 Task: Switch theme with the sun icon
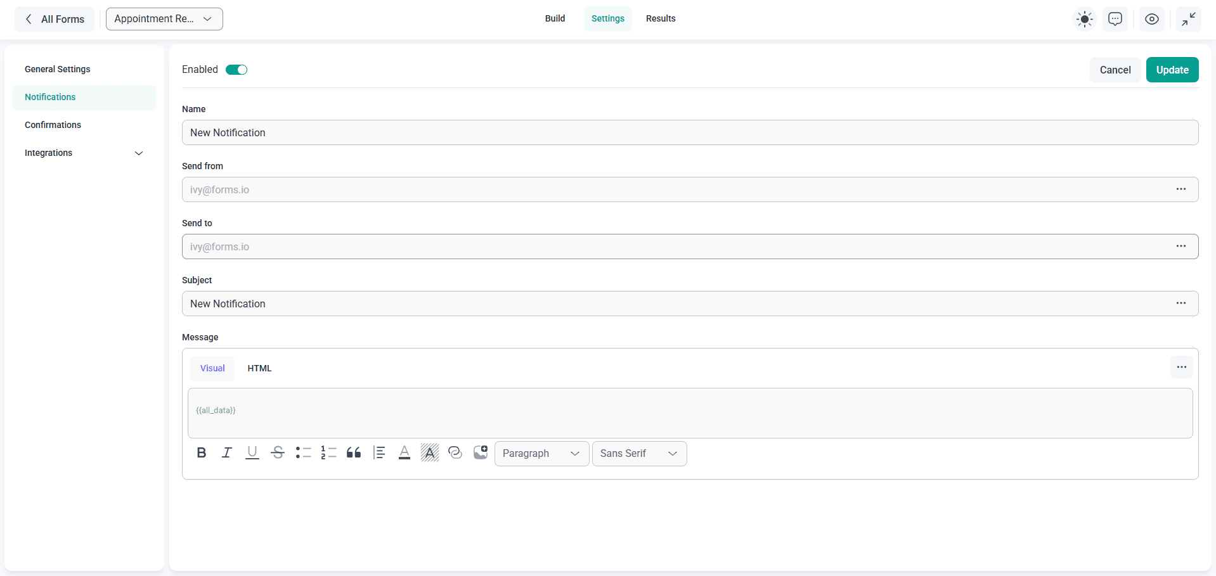pyautogui.click(x=1085, y=19)
